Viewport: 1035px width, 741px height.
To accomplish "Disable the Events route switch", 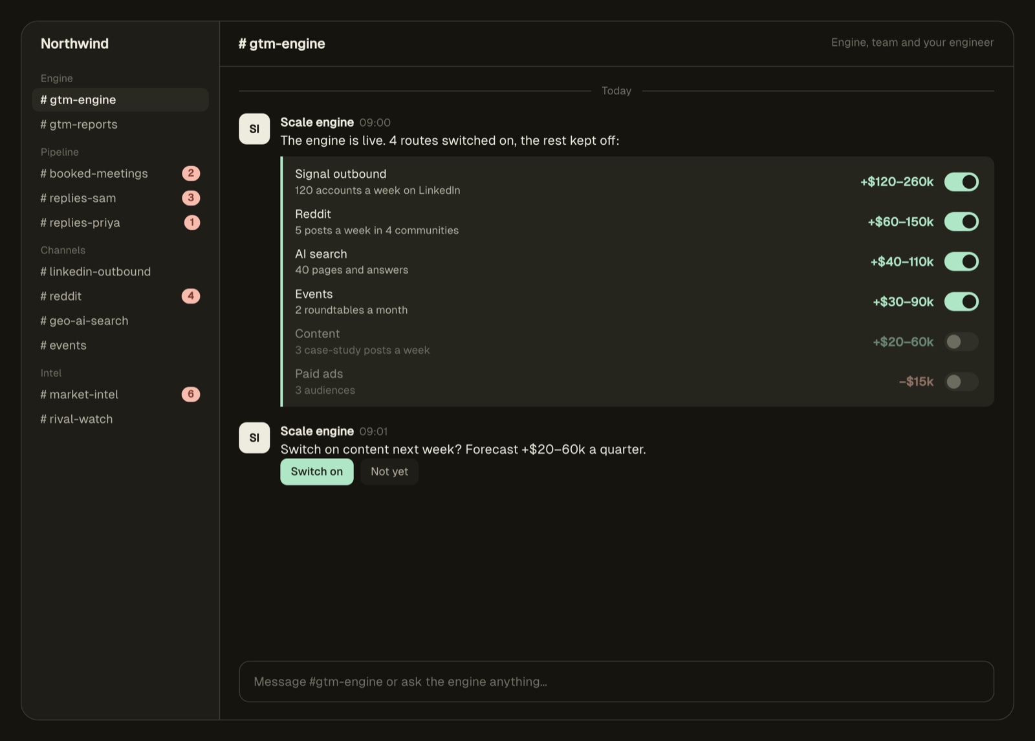I will [961, 302].
